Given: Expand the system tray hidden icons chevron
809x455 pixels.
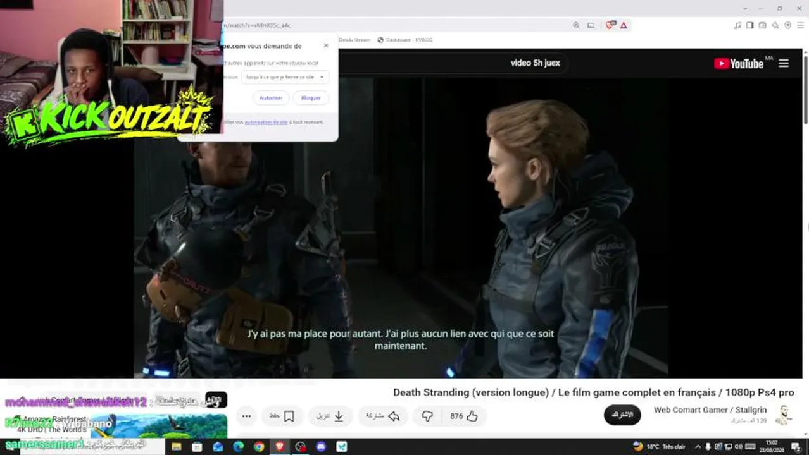Looking at the screenshot, I should tap(698, 447).
